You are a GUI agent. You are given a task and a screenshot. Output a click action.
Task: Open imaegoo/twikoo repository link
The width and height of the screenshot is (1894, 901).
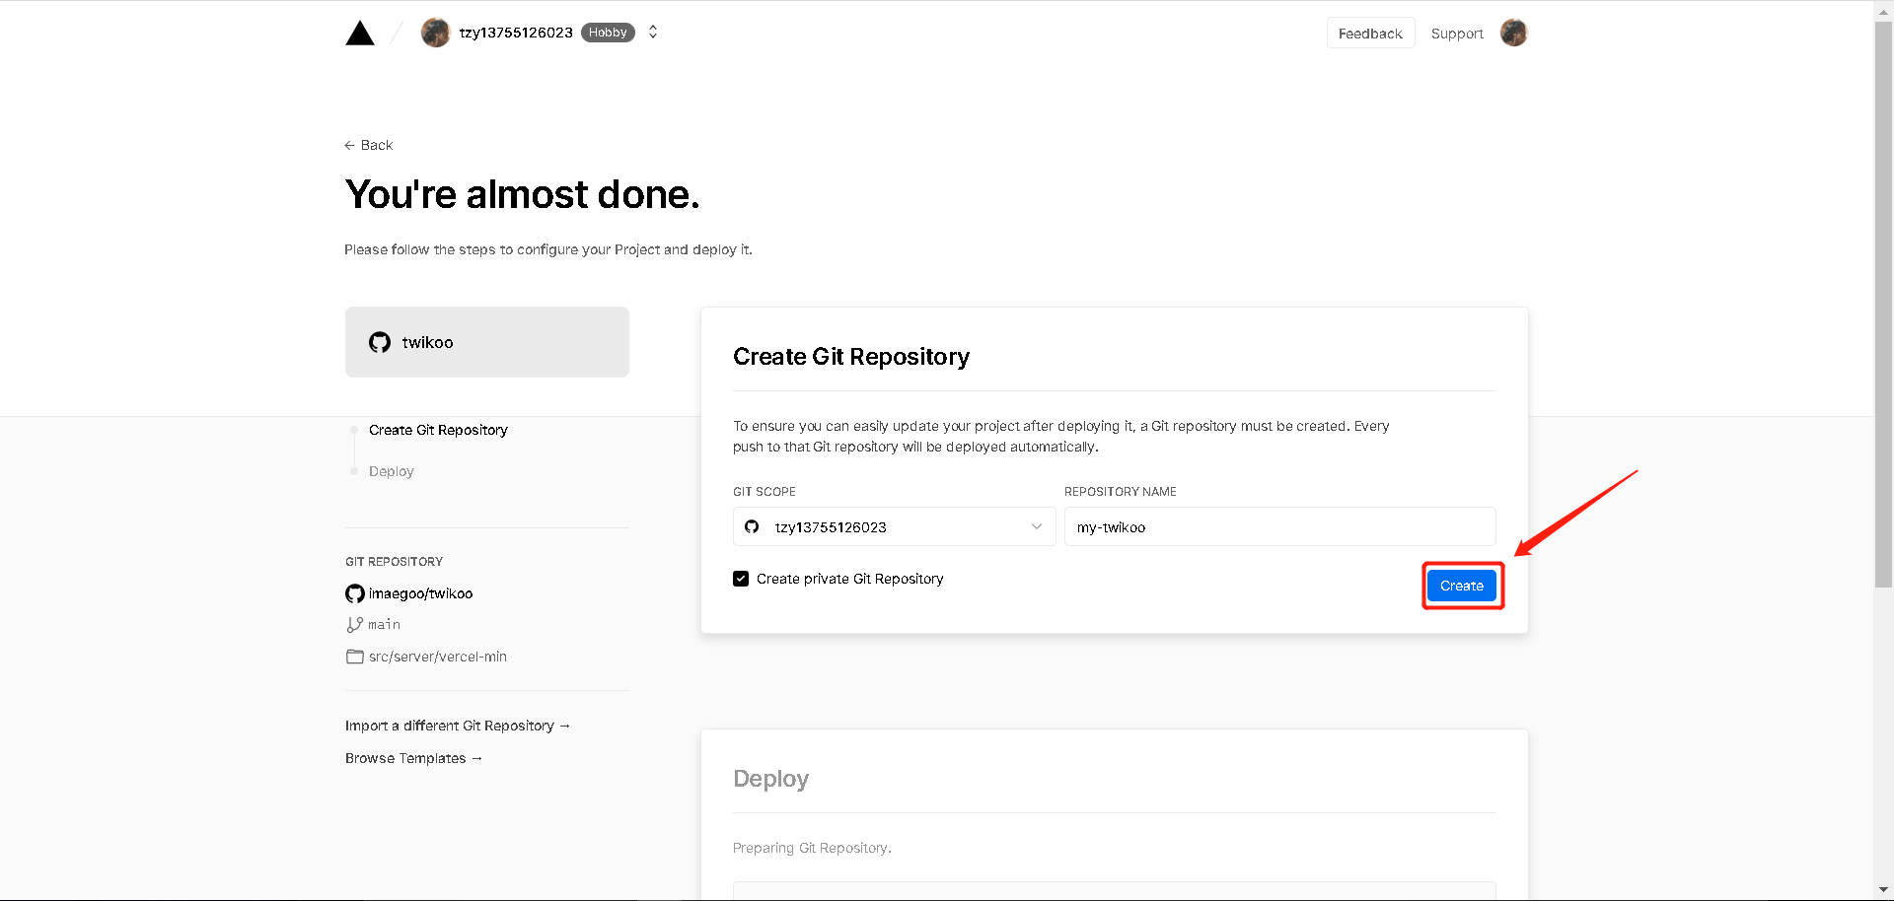pyautogui.click(x=420, y=593)
